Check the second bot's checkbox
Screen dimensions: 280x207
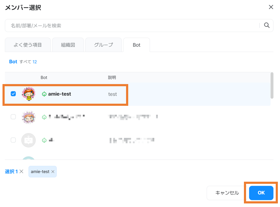click(13, 117)
